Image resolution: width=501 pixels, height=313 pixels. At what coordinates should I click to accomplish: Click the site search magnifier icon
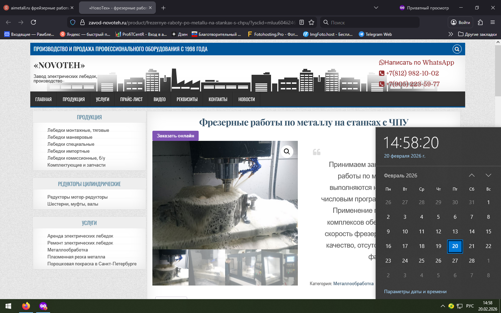(x=457, y=49)
